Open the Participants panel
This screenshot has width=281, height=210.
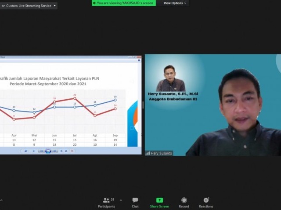point(106,202)
